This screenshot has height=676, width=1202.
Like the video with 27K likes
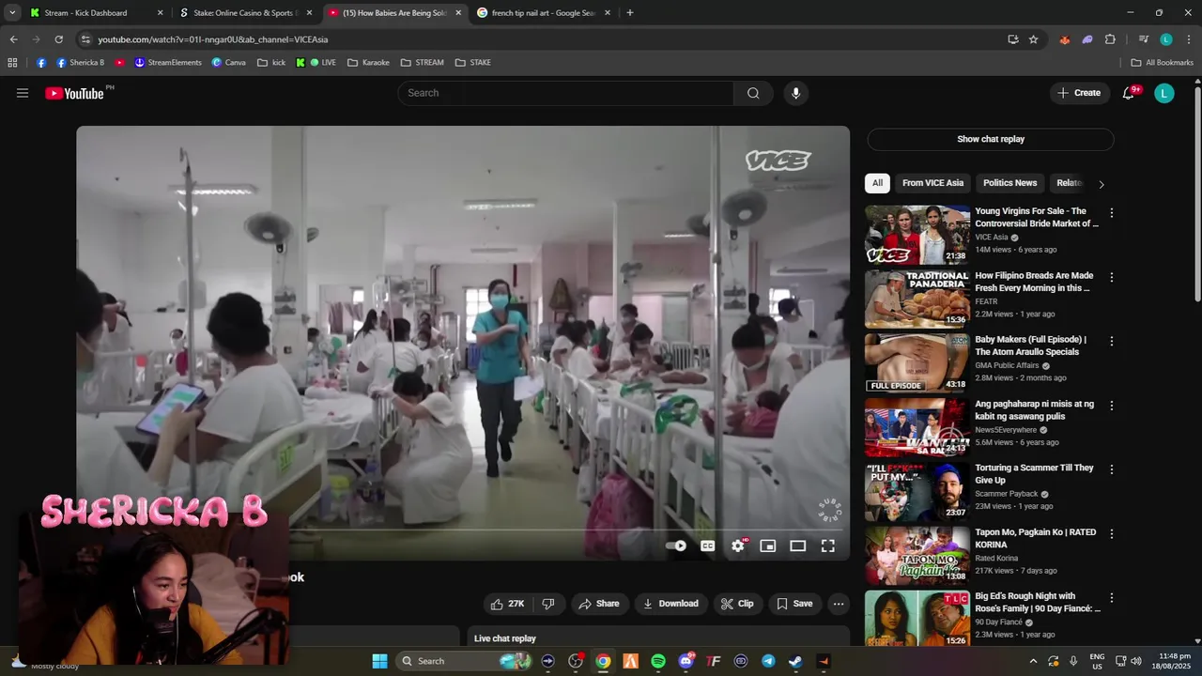point(507,604)
